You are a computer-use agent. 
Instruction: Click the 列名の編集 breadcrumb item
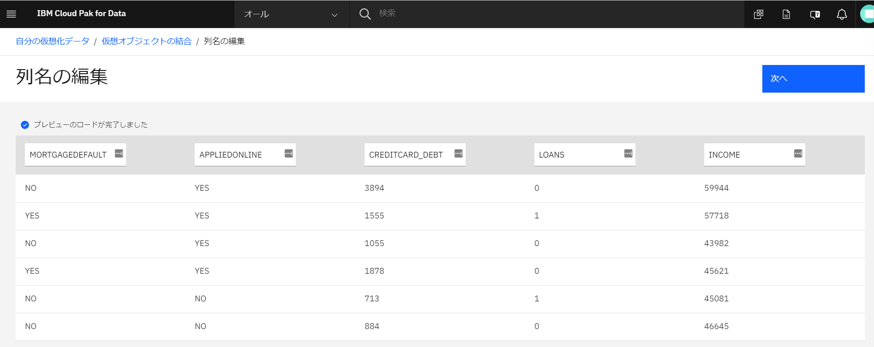224,41
